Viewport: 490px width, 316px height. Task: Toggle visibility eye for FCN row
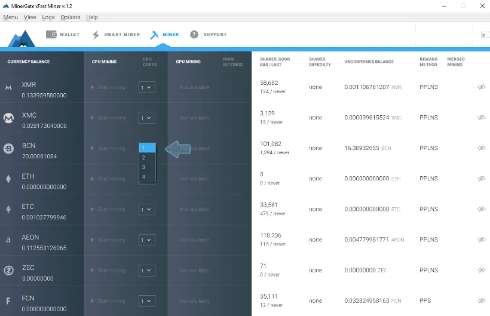(x=481, y=300)
